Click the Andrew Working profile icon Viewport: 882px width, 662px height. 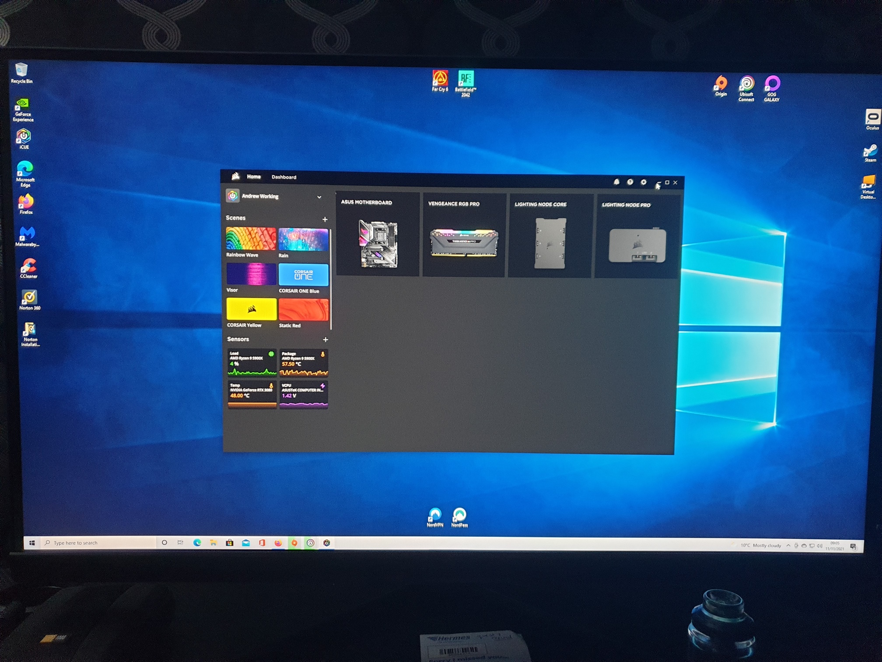coord(233,196)
